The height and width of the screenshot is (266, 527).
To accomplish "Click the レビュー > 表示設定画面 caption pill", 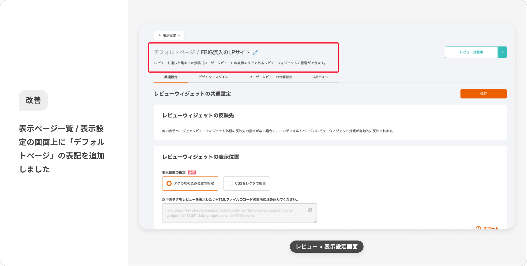I will point(326,247).
